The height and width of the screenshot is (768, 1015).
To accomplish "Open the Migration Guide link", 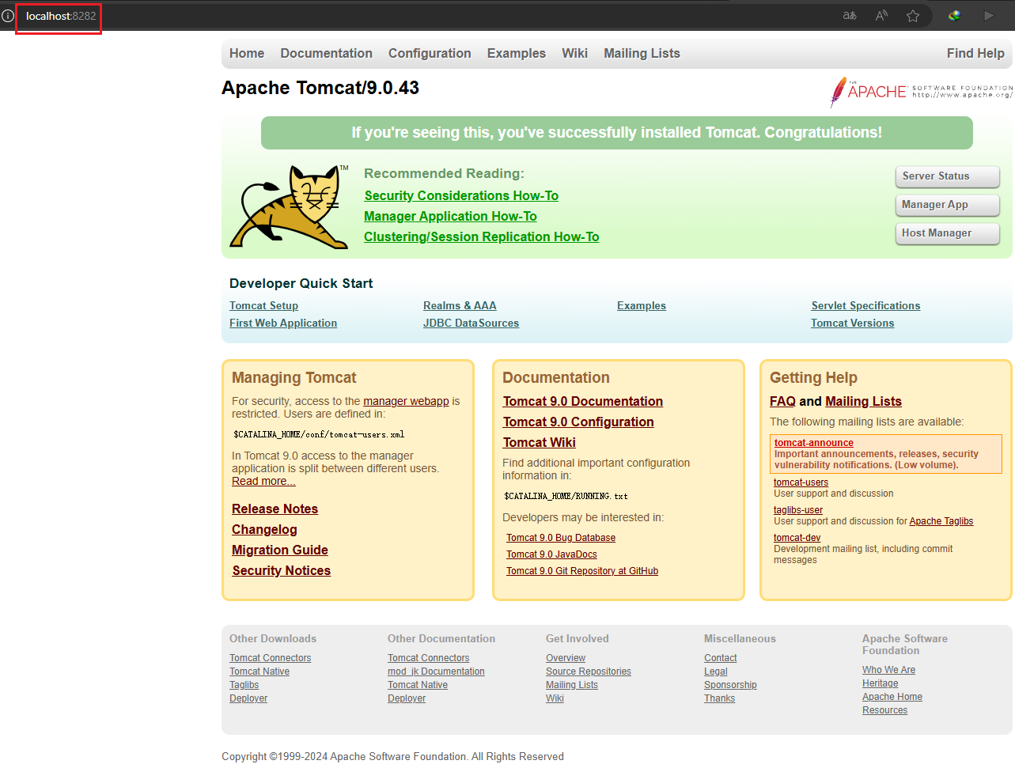I will [x=280, y=550].
